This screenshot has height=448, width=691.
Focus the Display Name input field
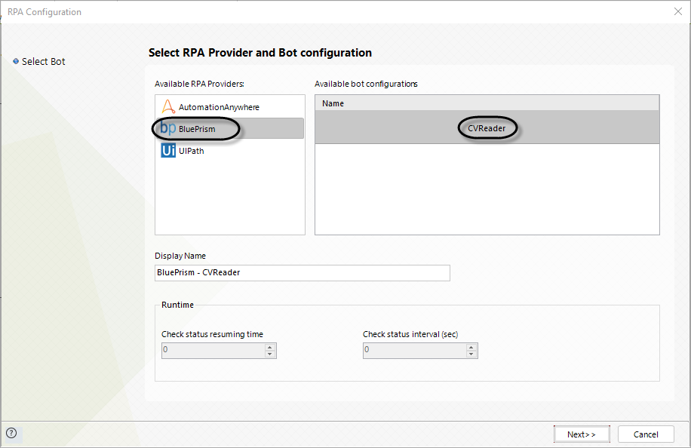pyautogui.click(x=303, y=273)
